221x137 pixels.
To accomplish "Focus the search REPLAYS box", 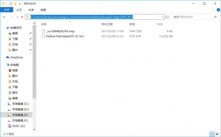I will click(195, 17).
